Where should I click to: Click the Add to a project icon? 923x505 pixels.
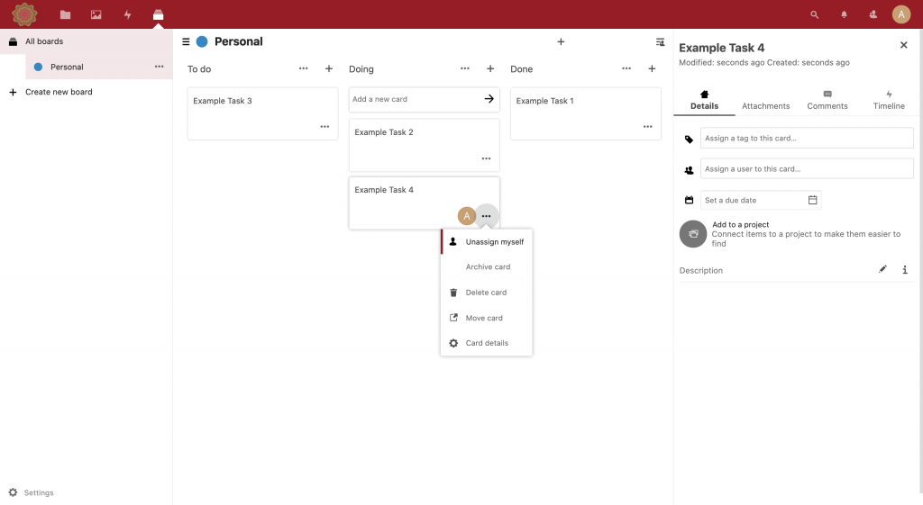click(693, 234)
